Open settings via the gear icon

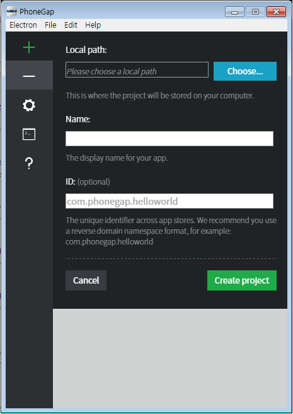pyautogui.click(x=29, y=105)
